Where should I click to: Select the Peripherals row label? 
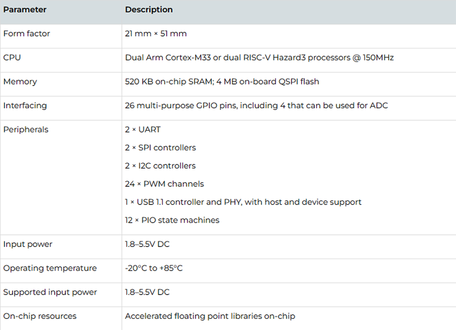click(x=26, y=130)
